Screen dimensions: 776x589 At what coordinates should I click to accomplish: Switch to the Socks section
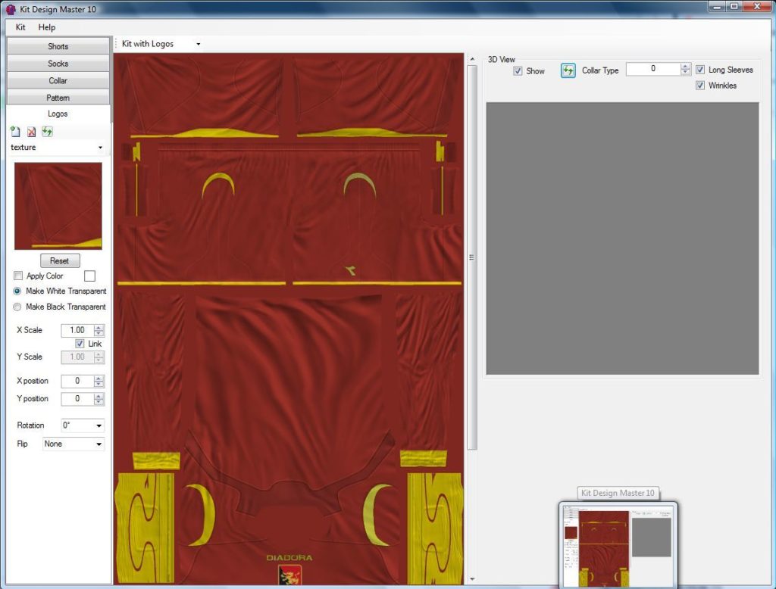click(58, 64)
